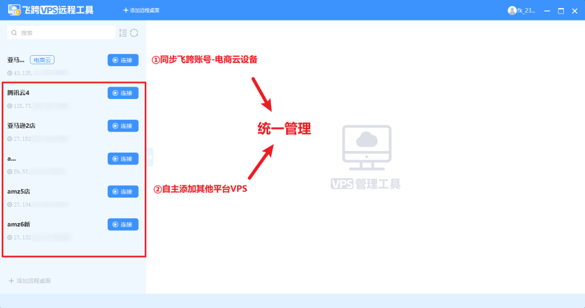Click 添加远程桌面 at sidebar bottom
585x308 pixels.
coord(30,281)
